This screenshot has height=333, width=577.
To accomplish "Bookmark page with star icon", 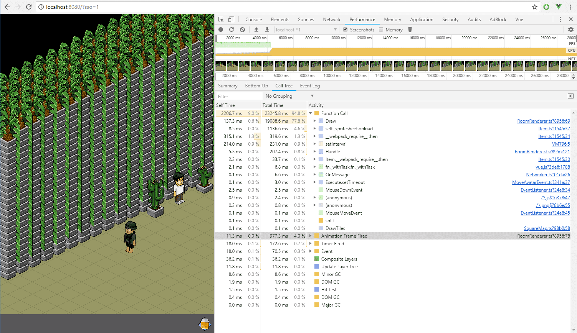I will tap(534, 7).
